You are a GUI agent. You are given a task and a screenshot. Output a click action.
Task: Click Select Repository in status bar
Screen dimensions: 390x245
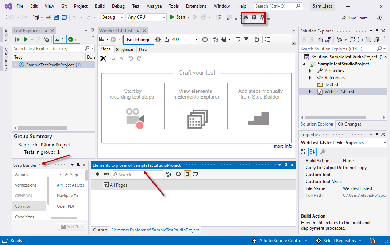pyautogui.click(x=339, y=241)
